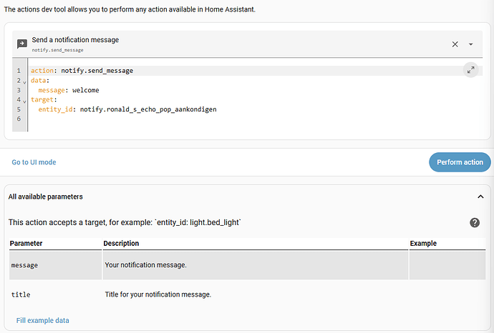Switch to UI mode
The width and height of the screenshot is (494, 333).
34,162
